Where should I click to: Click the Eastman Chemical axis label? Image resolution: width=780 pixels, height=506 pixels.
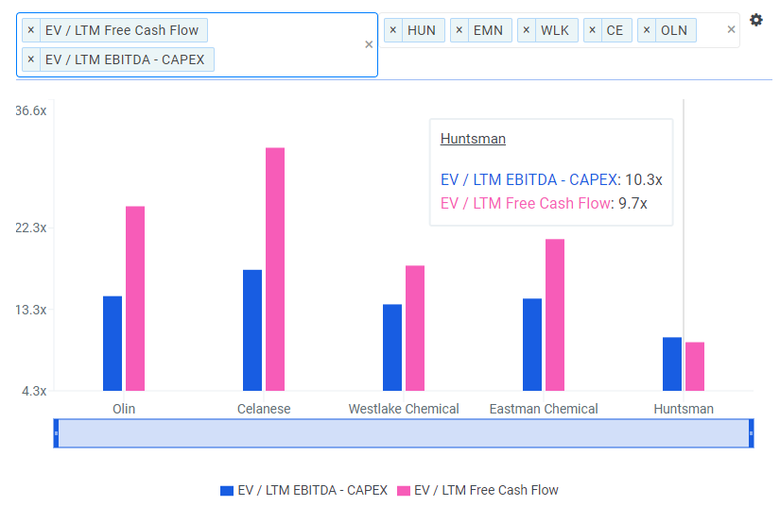point(544,409)
